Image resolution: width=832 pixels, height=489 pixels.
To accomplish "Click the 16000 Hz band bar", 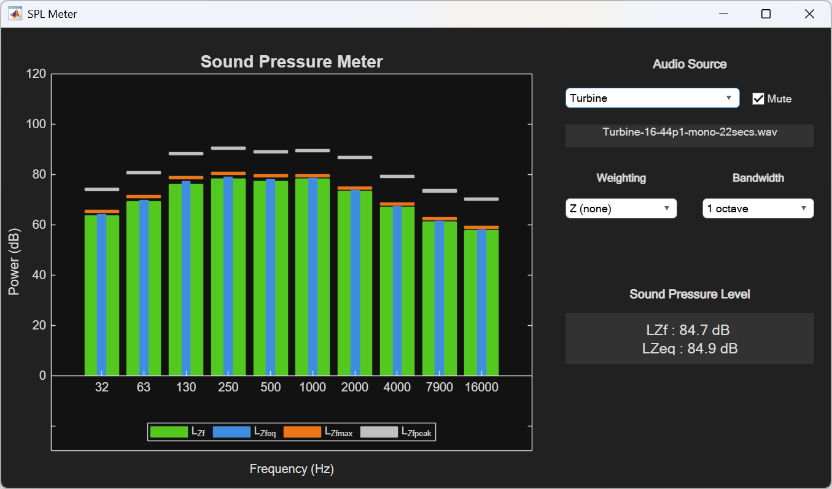I will click(481, 302).
